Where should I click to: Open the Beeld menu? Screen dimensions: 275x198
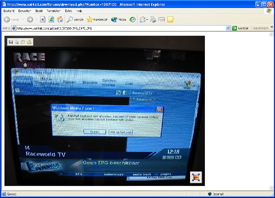pos(39,11)
